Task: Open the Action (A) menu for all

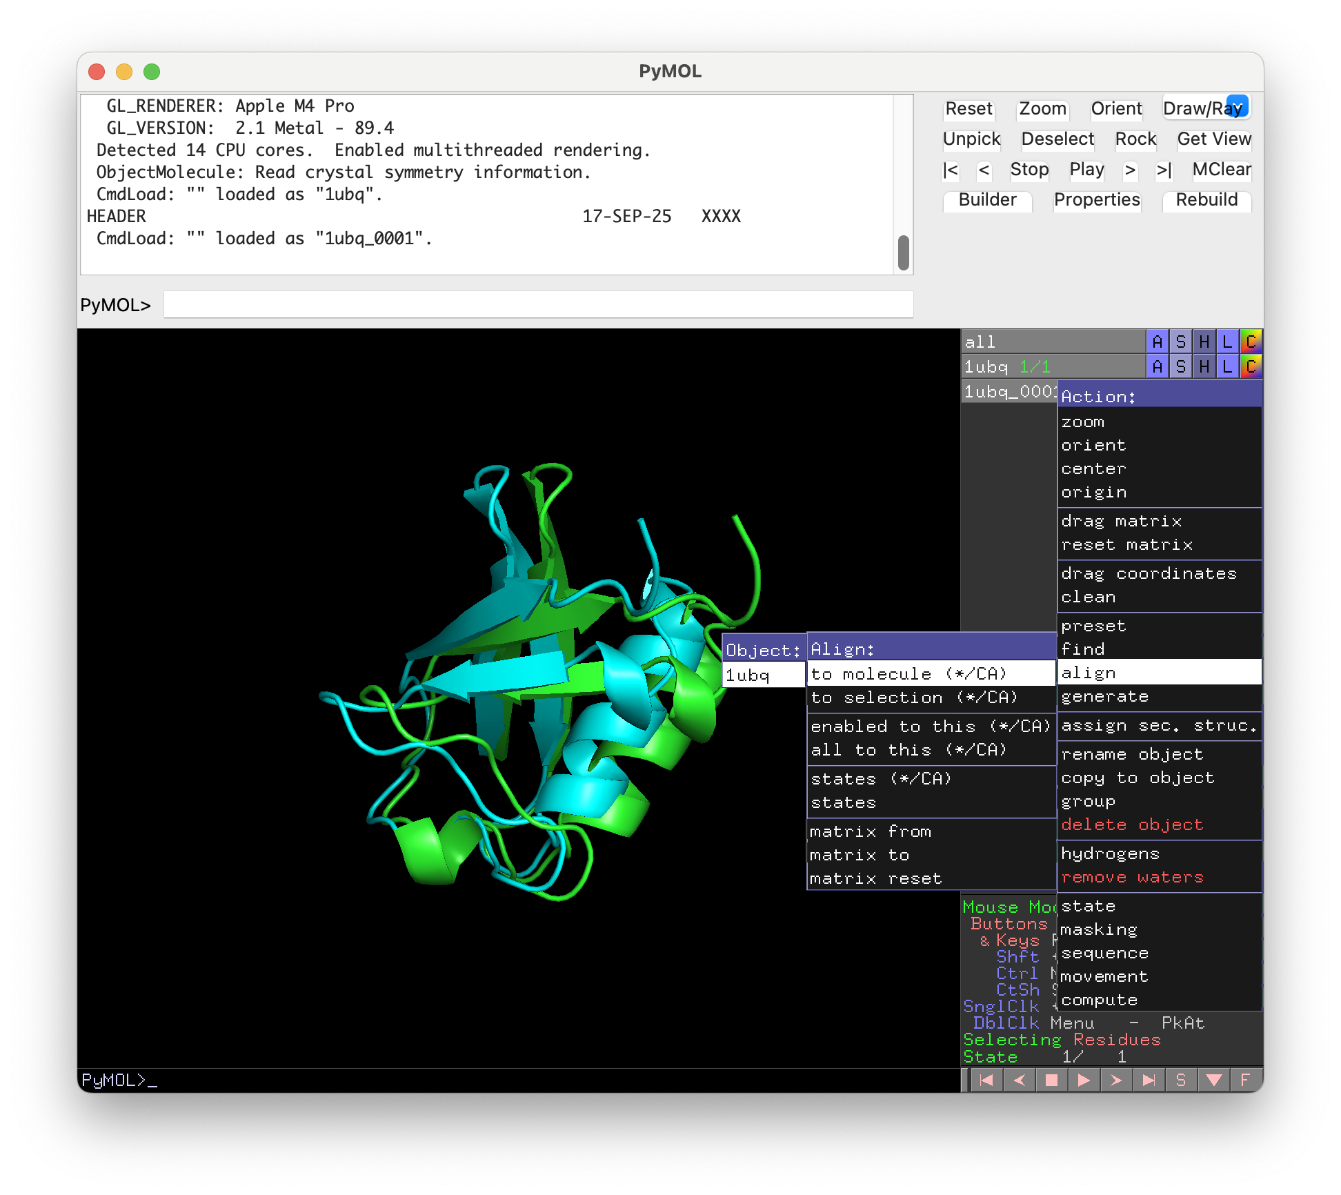Action: [x=1158, y=341]
